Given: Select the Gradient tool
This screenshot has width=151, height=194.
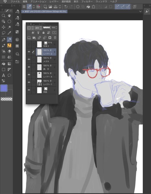Looking at the screenshot, I should click(x=9, y=64).
